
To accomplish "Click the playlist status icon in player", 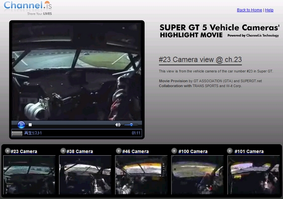I will point(17,133).
